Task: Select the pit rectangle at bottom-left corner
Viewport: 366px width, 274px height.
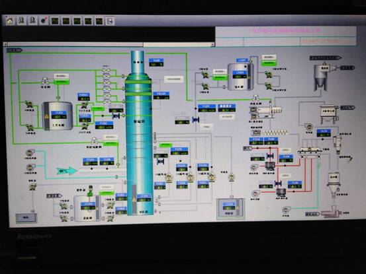Action: click(26, 218)
